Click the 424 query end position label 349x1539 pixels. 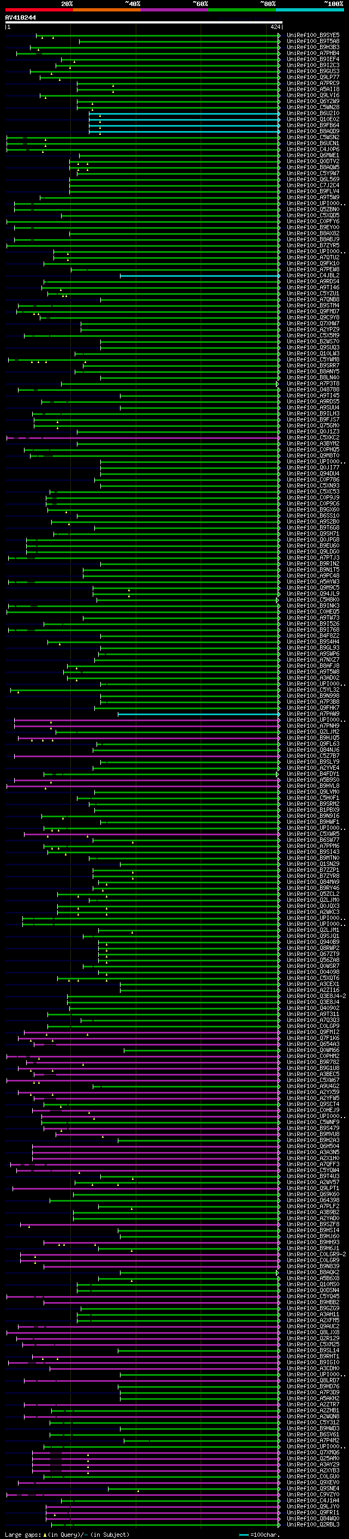coord(275,27)
